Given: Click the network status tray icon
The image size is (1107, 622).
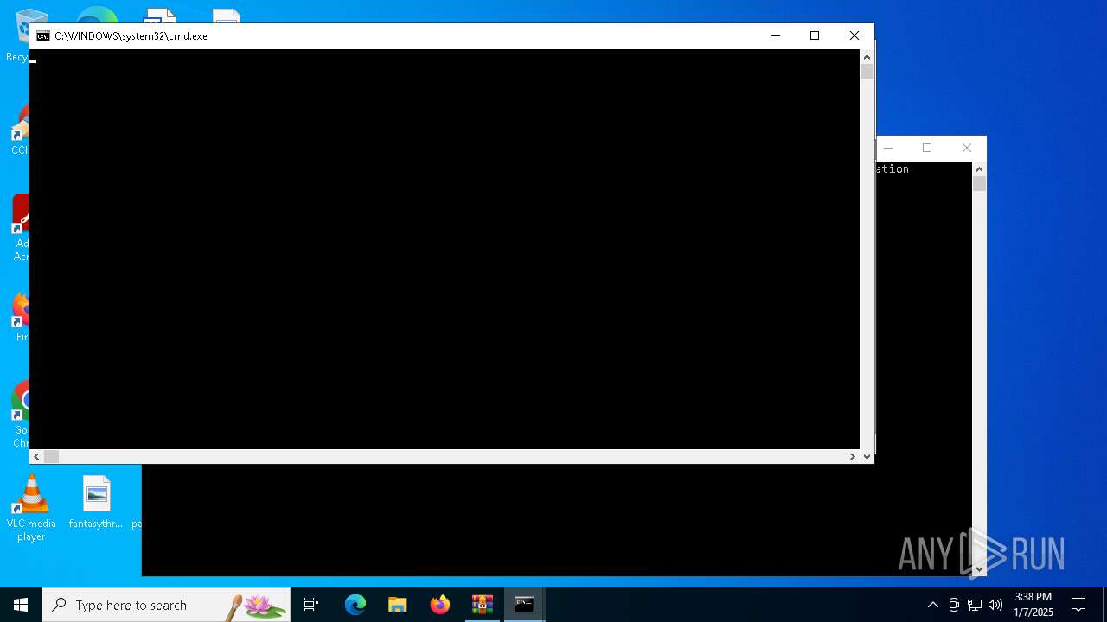Looking at the screenshot, I should click(975, 605).
